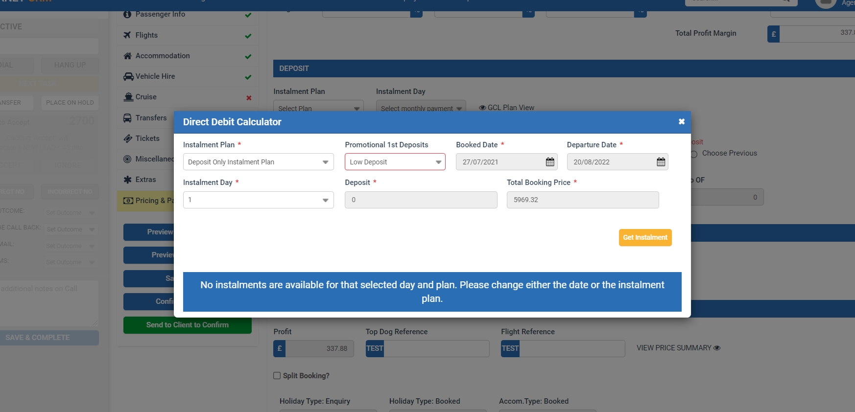This screenshot has width=855, height=412.
Task: Click the Transfers bus icon
Action: point(127,118)
